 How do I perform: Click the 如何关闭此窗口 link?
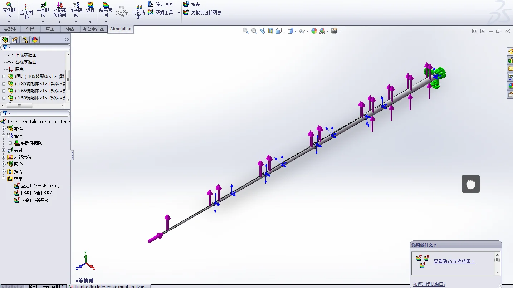(x=429, y=284)
